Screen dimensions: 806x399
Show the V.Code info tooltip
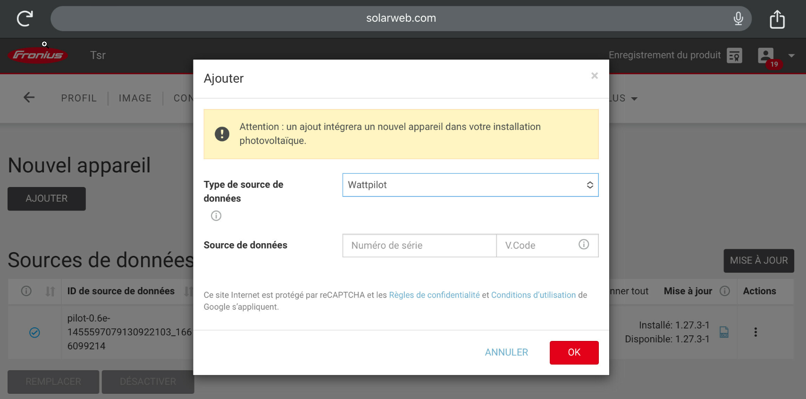[584, 245]
